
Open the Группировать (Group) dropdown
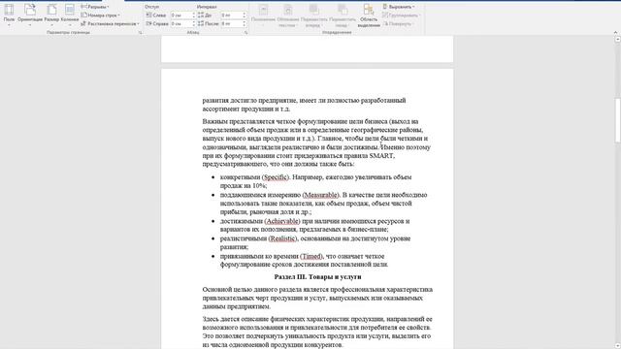coord(401,16)
